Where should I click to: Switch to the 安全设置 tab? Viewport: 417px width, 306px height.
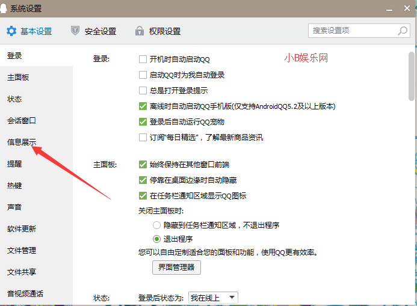pos(94,31)
